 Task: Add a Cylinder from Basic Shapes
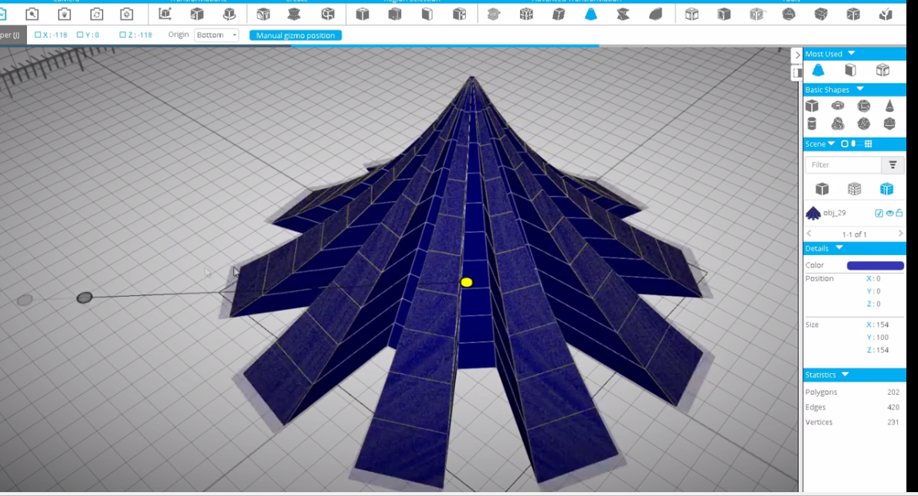[x=811, y=124]
